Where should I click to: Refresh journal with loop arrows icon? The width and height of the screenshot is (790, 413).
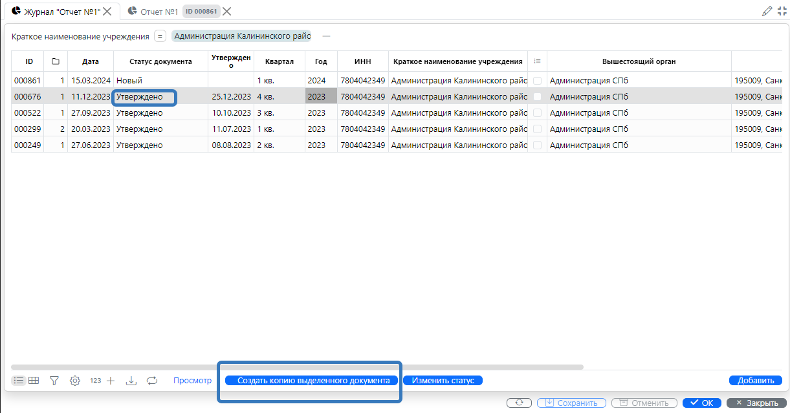[x=152, y=381]
